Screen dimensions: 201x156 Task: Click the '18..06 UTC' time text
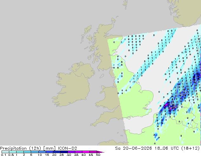pyautogui.click(x=167, y=148)
